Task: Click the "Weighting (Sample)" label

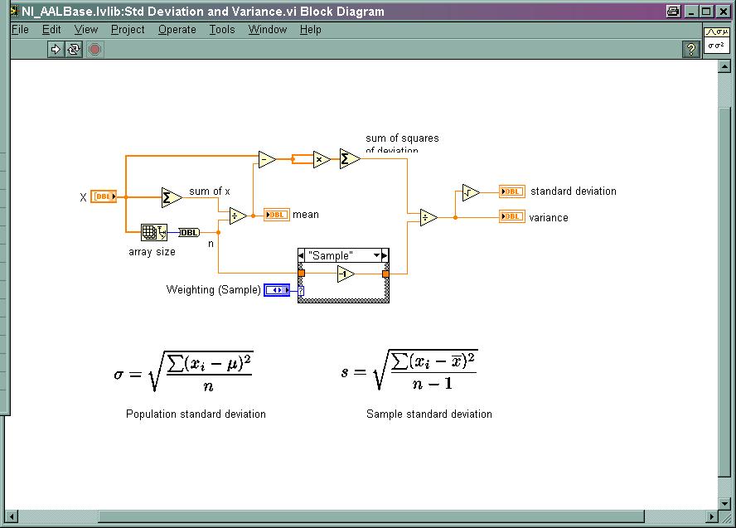Action: [214, 289]
